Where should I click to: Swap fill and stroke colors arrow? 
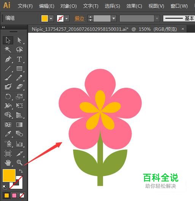coord(21,171)
